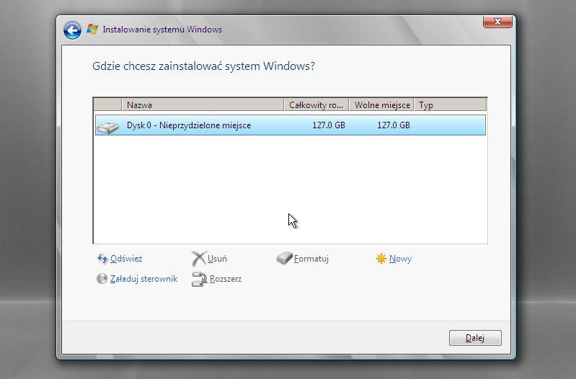This screenshot has height=379, width=576.
Task: Click the Załaduj sterownik disc icon
Action: tap(102, 279)
